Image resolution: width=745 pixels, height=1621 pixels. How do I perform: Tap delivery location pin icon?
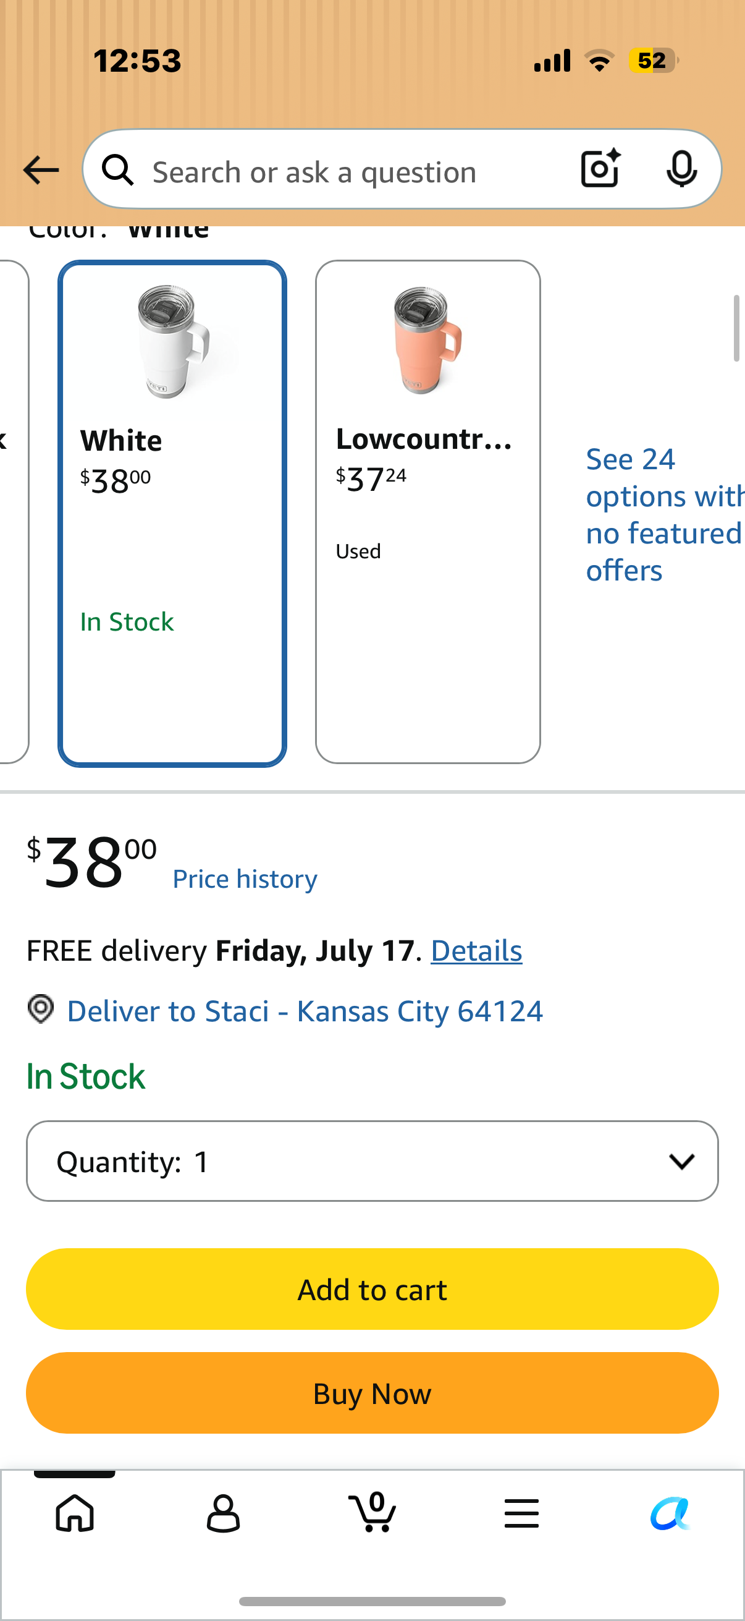[x=41, y=1010]
